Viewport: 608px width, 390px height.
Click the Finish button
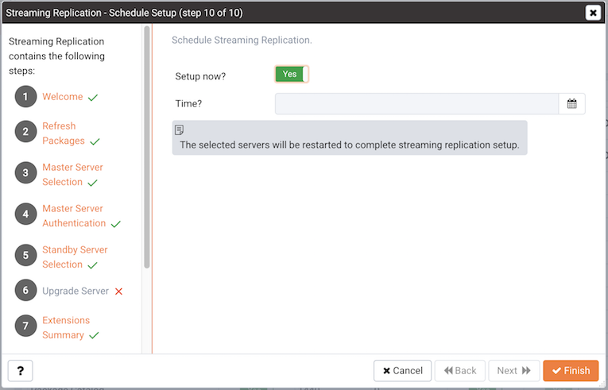pyautogui.click(x=571, y=371)
